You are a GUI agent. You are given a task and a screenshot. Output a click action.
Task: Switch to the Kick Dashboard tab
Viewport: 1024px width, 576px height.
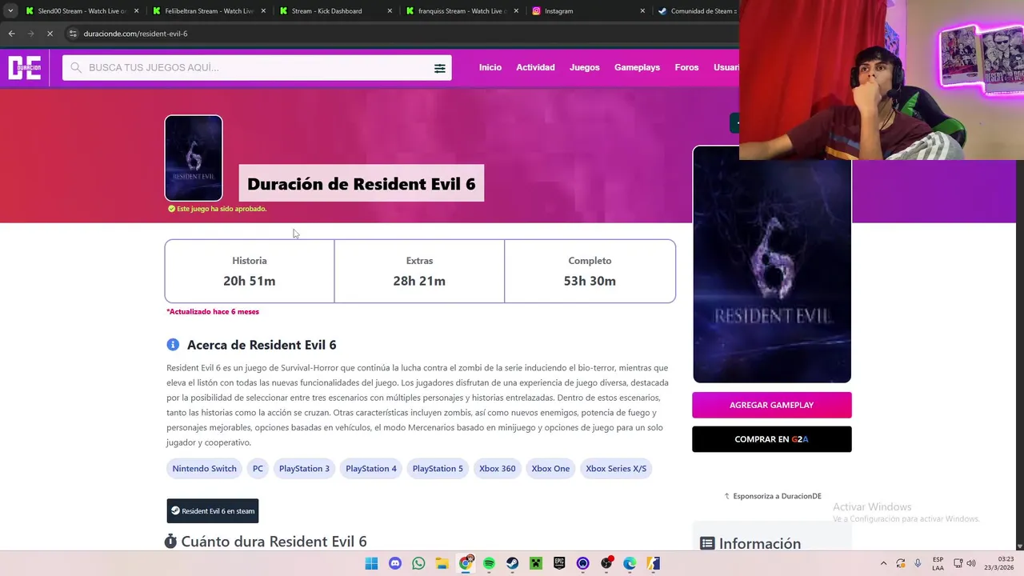click(336, 11)
